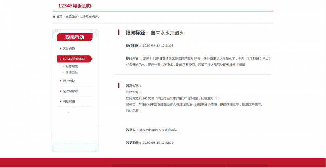Click the red arrow beside 区政风热线
Screen dimensions: 326x168
[x=60, y=91]
